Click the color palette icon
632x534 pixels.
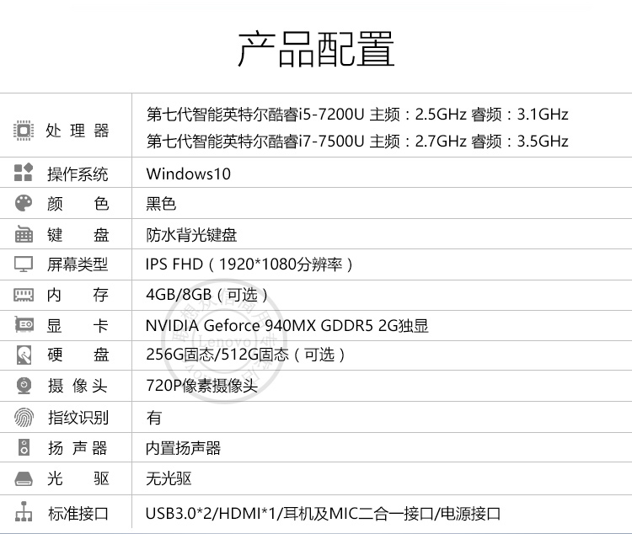pos(24,204)
